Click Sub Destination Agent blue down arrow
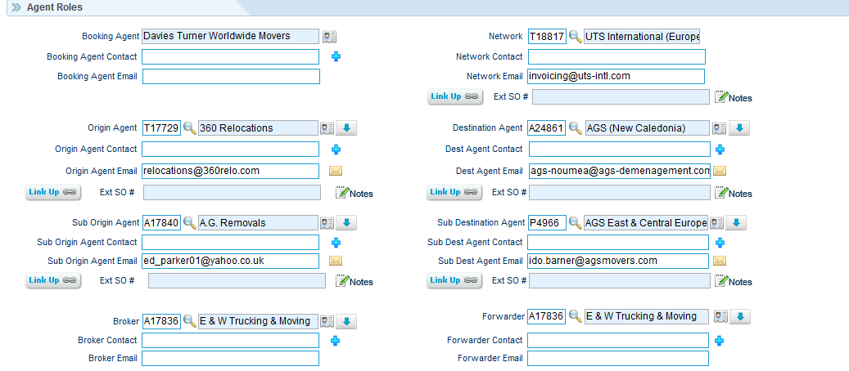 click(x=736, y=222)
